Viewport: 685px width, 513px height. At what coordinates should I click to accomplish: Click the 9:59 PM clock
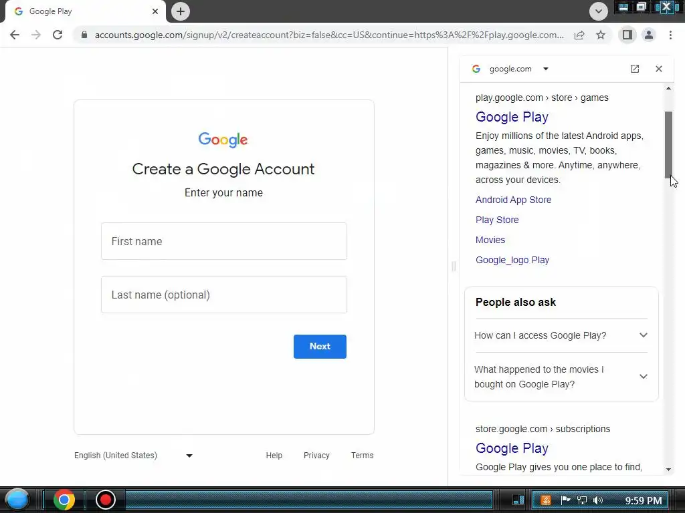pyautogui.click(x=644, y=501)
